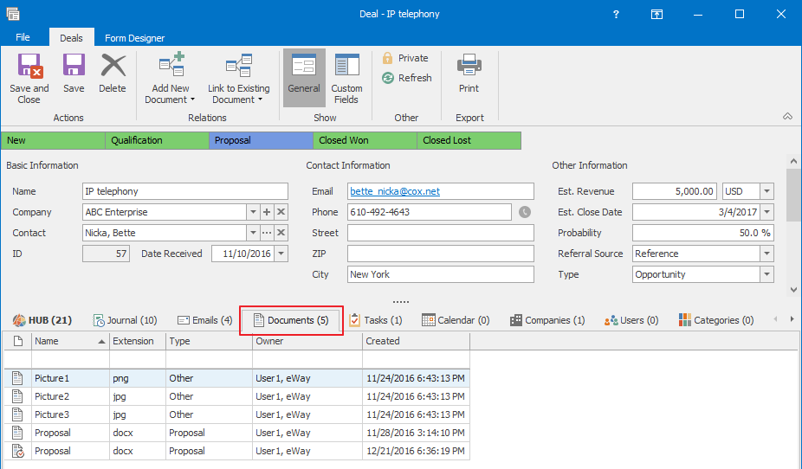Image resolution: width=802 pixels, height=469 pixels.
Task: Click the form's vertical scrollbar down arrow
Action: (794, 290)
